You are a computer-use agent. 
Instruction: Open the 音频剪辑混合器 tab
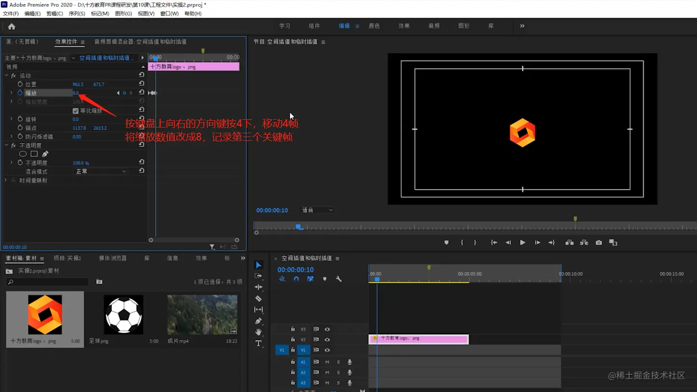tap(140, 42)
